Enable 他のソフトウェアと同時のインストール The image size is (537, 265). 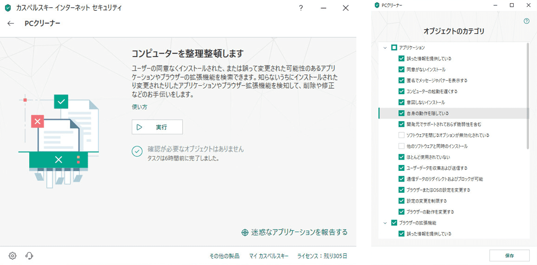pyautogui.click(x=402, y=146)
